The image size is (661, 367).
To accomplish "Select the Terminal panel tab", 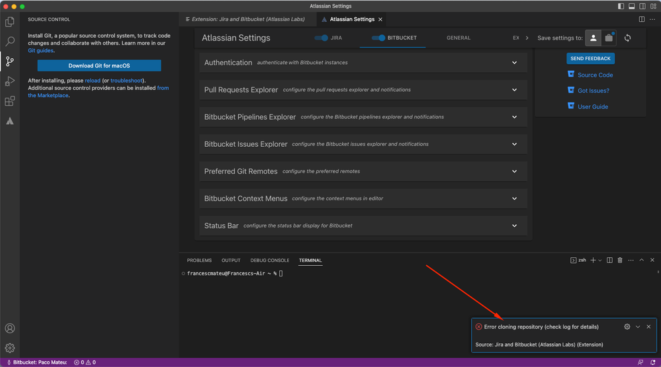I will (310, 261).
